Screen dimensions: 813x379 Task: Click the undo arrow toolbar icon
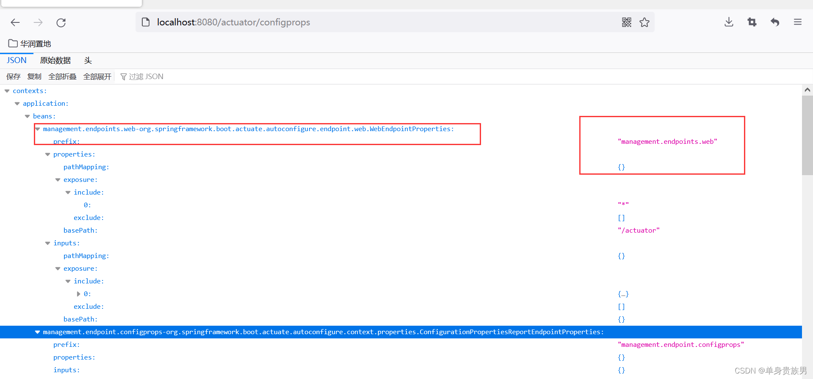[775, 22]
